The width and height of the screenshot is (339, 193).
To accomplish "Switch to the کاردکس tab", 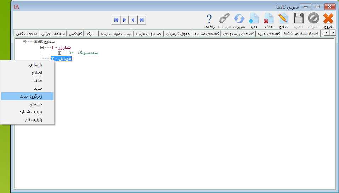I will coord(75,34).
